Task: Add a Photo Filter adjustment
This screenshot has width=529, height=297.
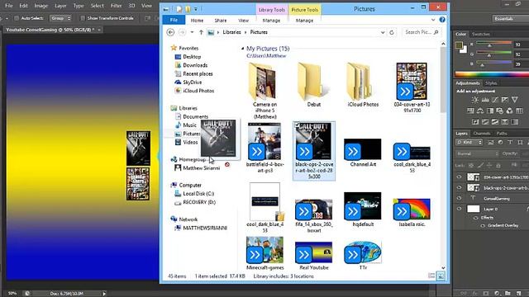Action: [x=499, y=111]
